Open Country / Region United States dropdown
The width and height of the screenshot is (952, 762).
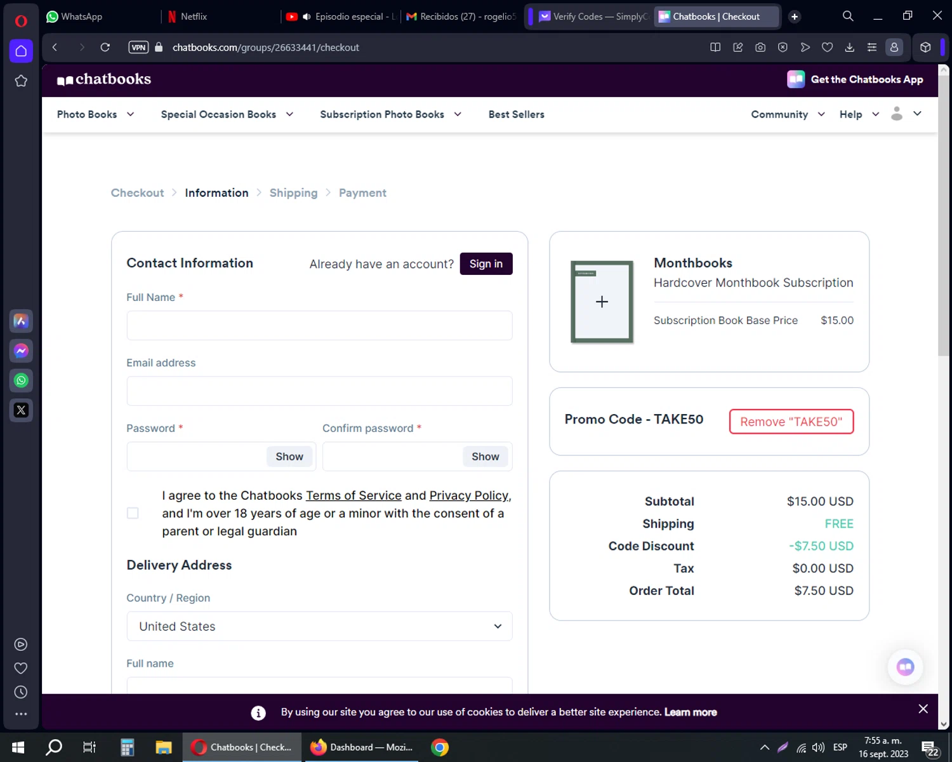click(x=319, y=626)
